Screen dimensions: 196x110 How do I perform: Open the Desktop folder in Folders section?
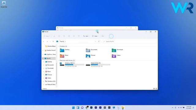pyautogui.click(x=62, y=50)
